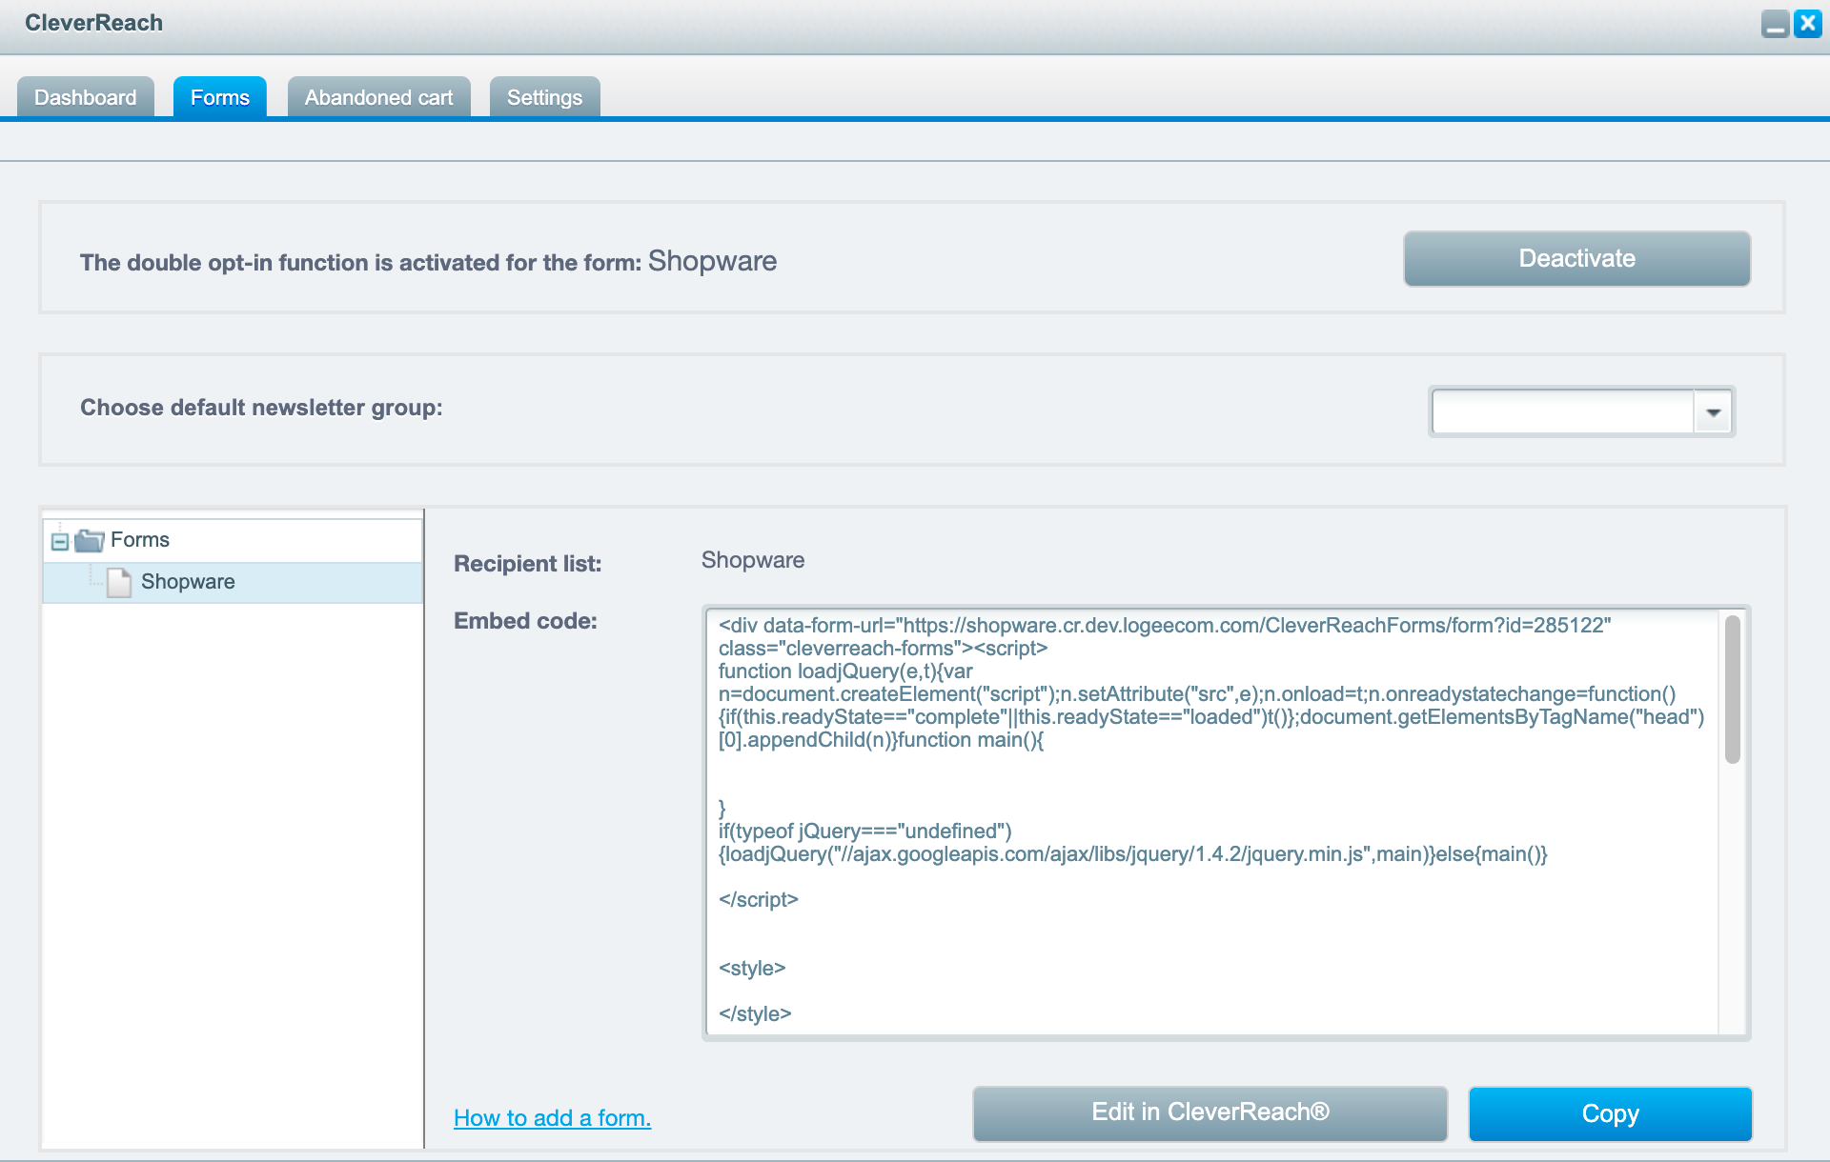The width and height of the screenshot is (1830, 1162).
Task: Select the Forms root tree label
Action: click(140, 540)
